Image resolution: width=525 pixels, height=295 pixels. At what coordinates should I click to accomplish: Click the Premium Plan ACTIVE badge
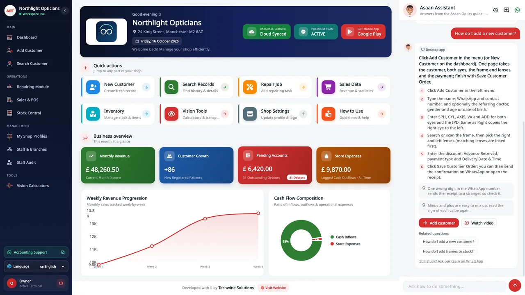316,32
